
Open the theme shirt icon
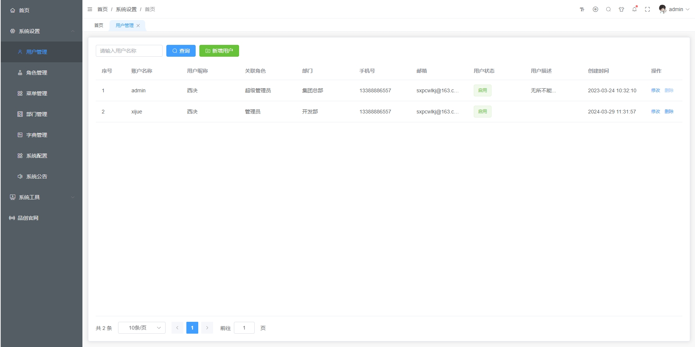[x=621, y=10]
